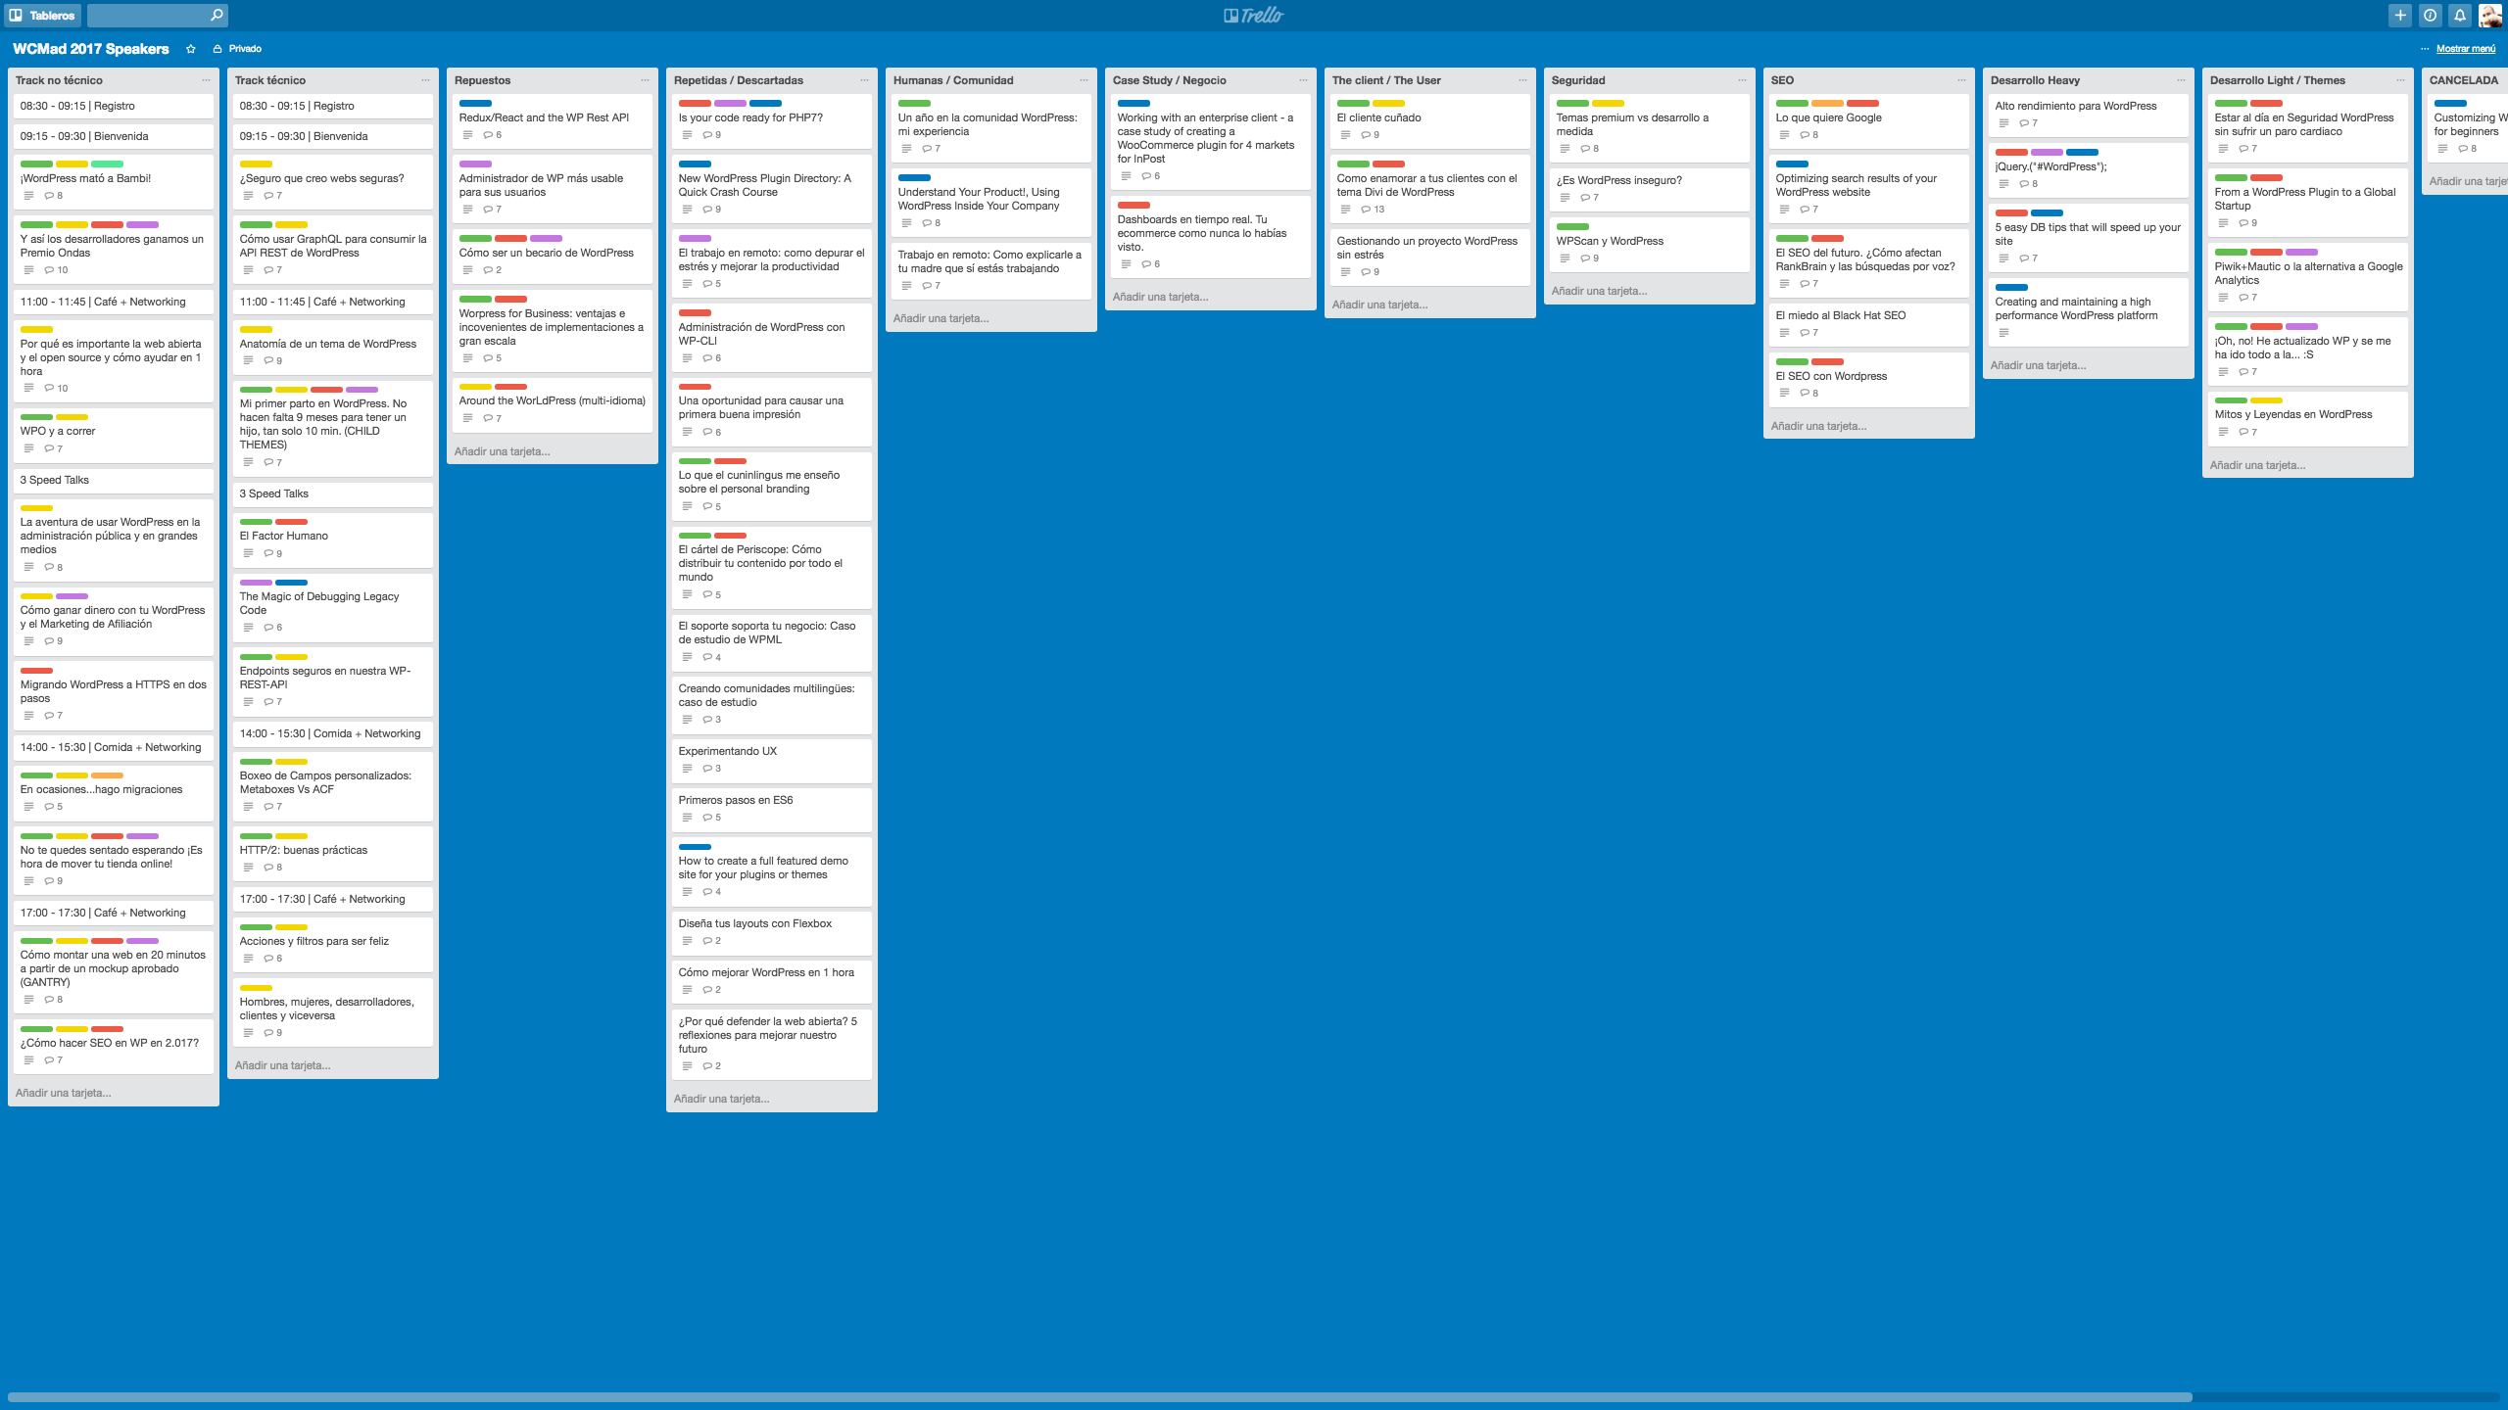Click Añadir una tarjeta in Case Study list
The width and height of the screenshot is (2508, 1410).
1160,297
